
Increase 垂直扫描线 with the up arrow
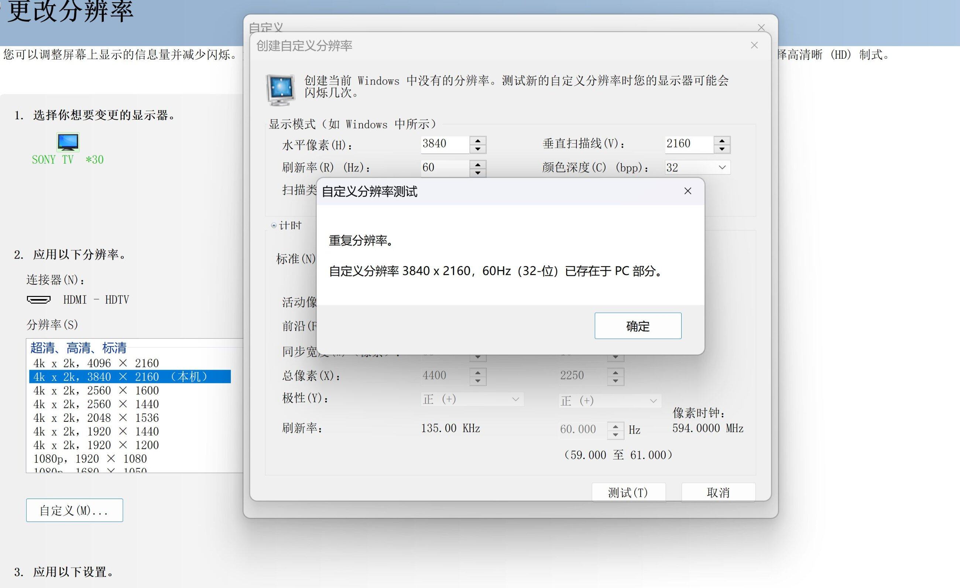click(x=722, y=140)
